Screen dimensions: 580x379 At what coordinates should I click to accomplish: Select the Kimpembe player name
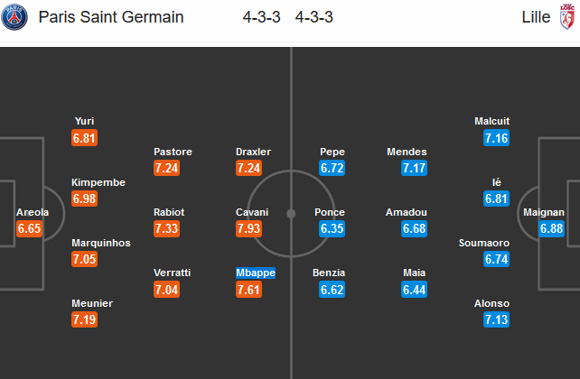(98, 182)
